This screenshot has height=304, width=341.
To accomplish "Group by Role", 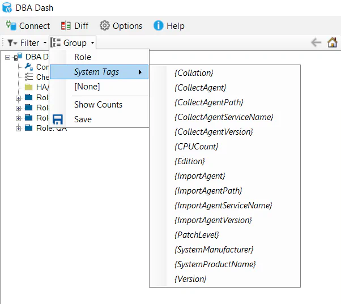I will click(83, 57).
